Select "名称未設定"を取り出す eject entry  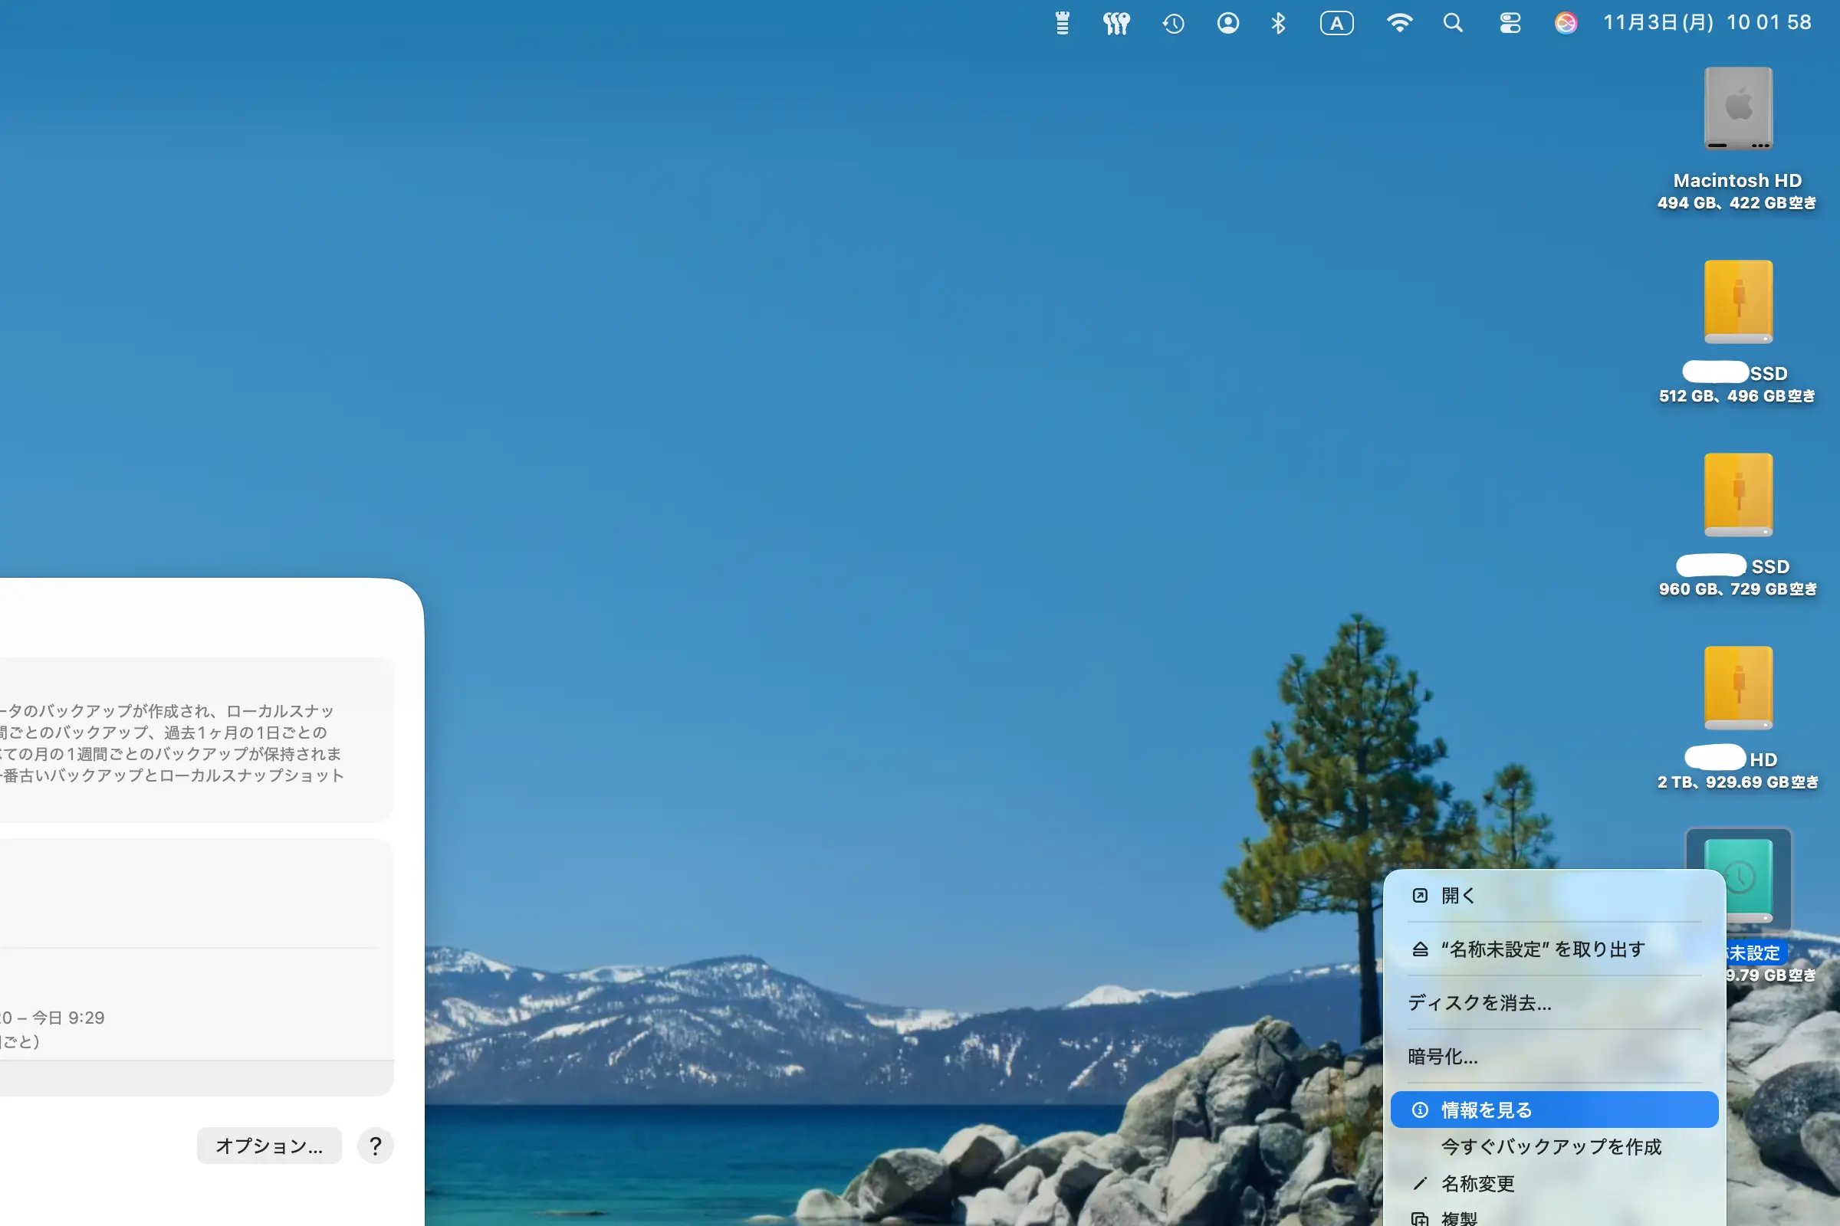[x=1542, y=949]
